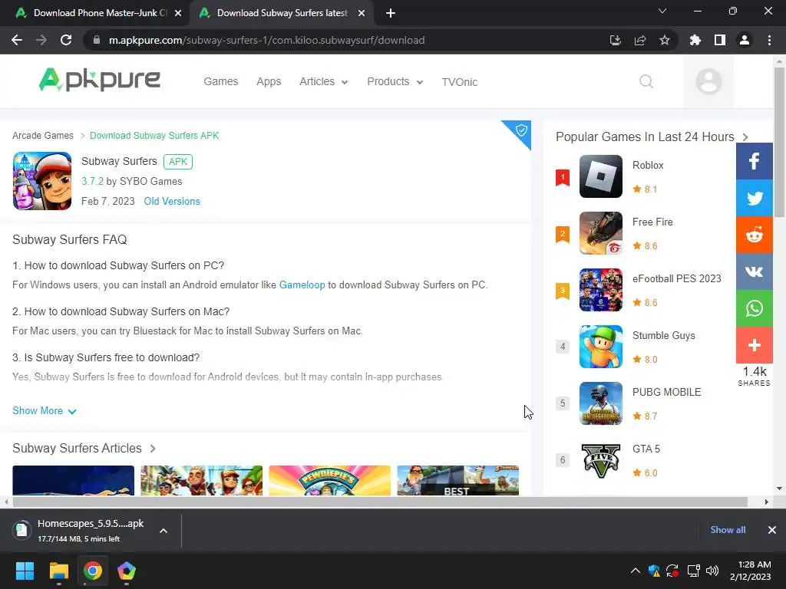Click the share page icon in address bar
Image resolution: width=786 pixels, height=589 pixels.
[640, 40]
